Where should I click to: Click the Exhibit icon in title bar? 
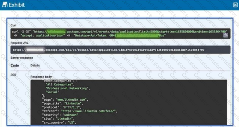(x=5, y=5)
